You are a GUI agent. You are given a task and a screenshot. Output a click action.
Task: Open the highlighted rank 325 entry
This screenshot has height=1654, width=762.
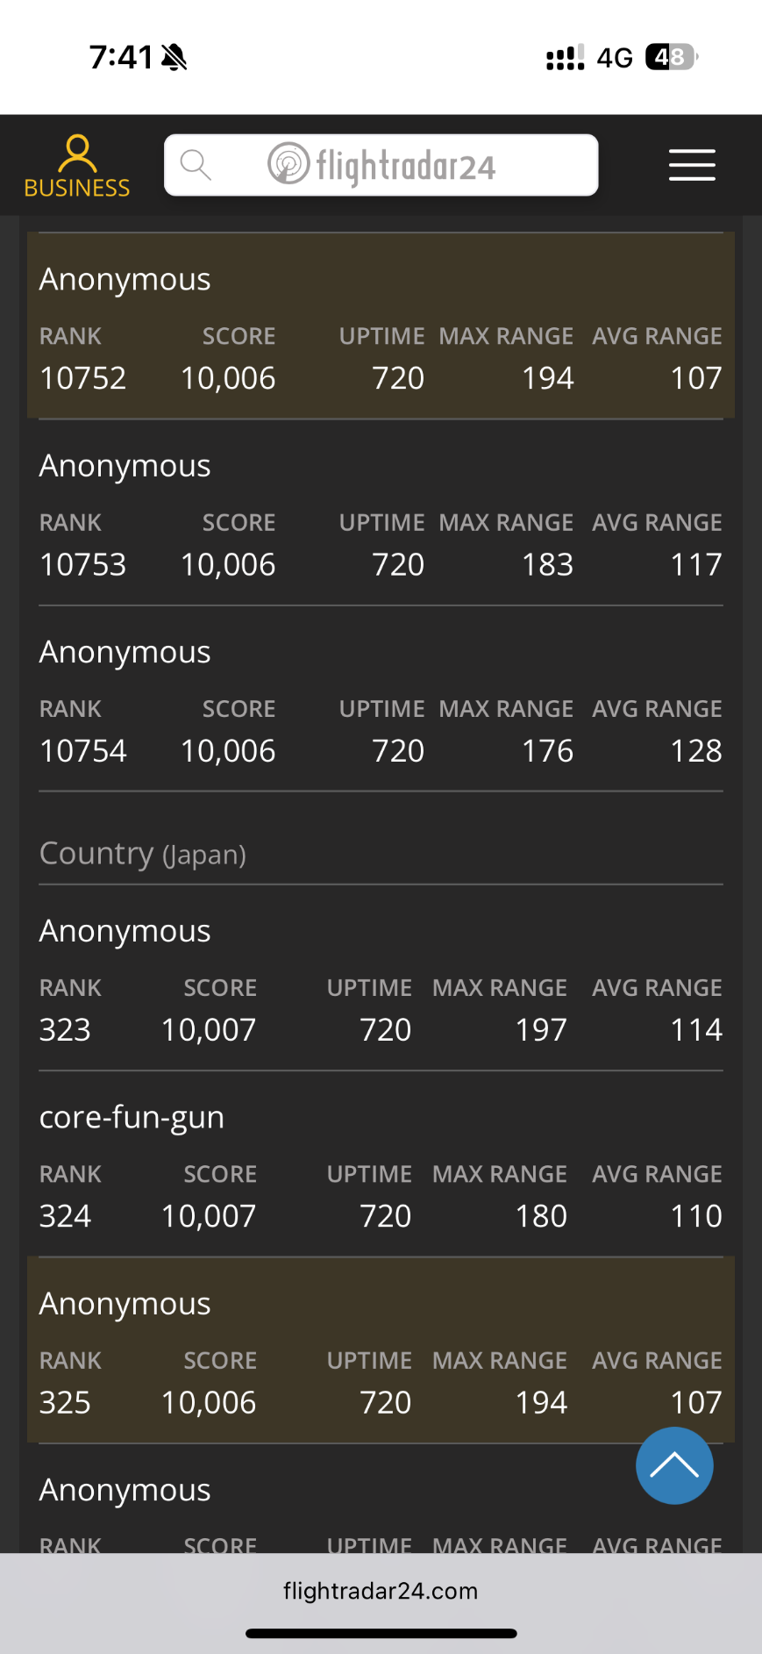[x=381, y=1350]
